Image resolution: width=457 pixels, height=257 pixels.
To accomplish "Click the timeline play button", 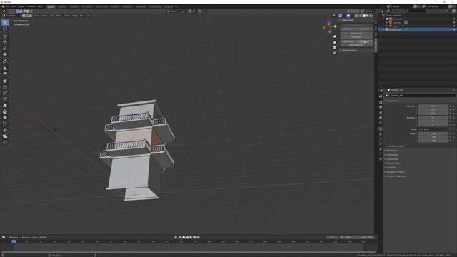I will pos(191,238).
